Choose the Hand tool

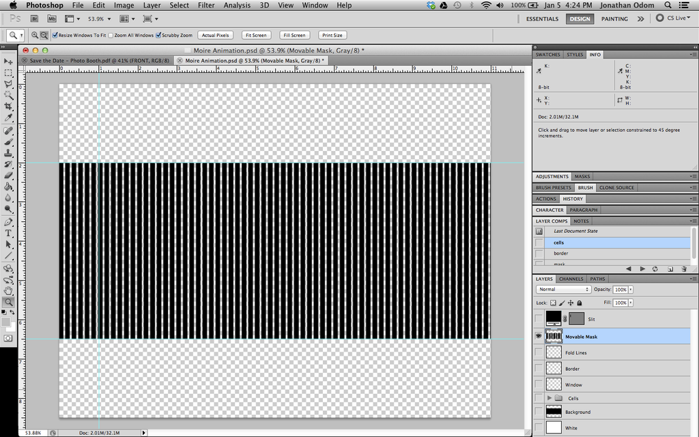9,290
